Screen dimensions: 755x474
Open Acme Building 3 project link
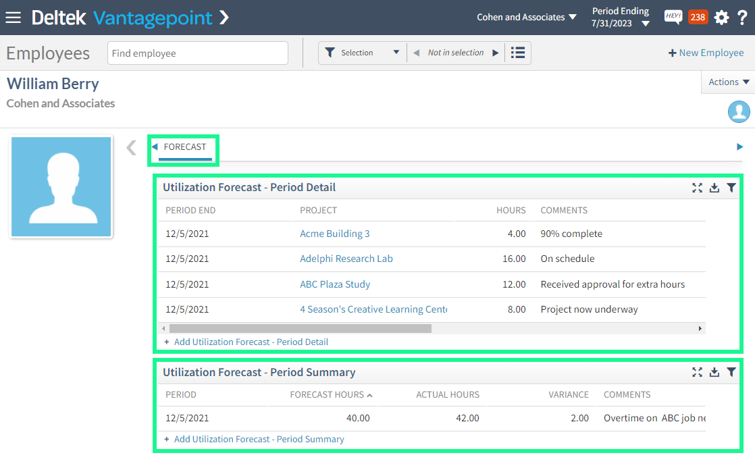pos(335,234)
